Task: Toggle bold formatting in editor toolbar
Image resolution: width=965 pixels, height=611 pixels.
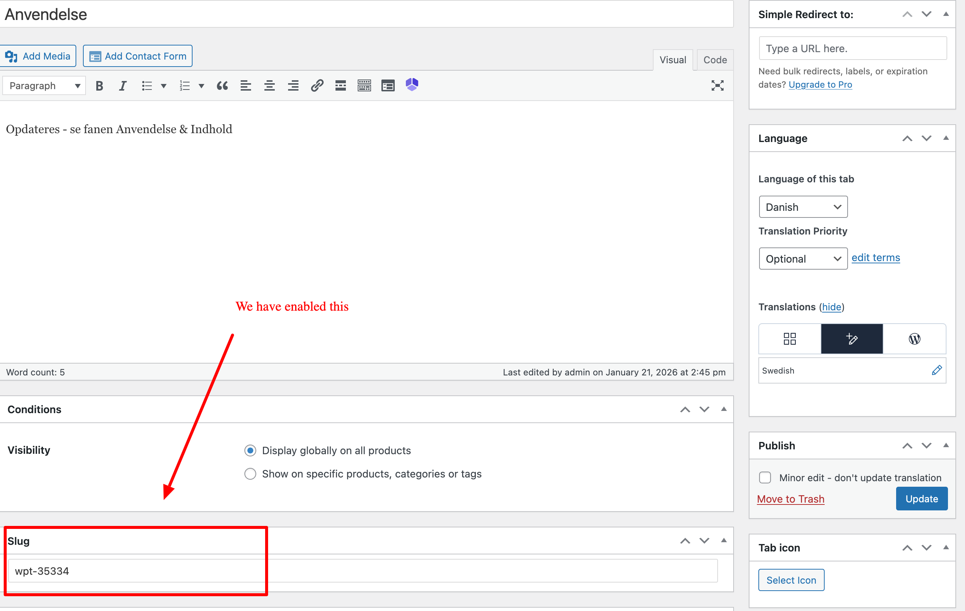Action: pos(99,86)
